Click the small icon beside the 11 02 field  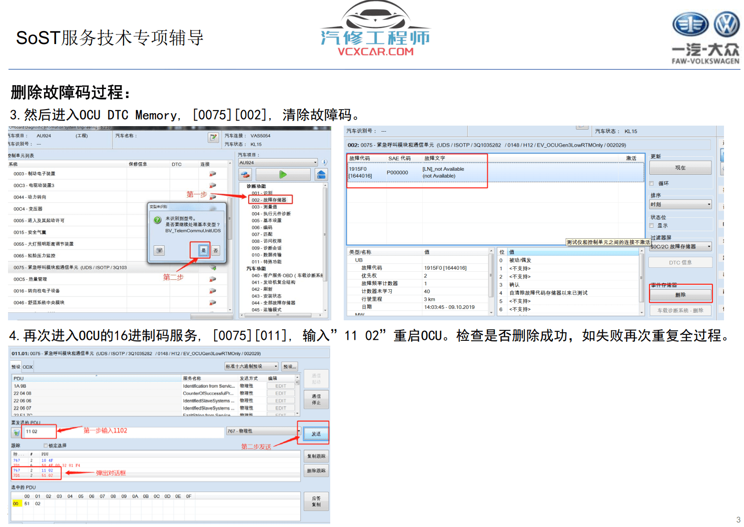point(17,431)
